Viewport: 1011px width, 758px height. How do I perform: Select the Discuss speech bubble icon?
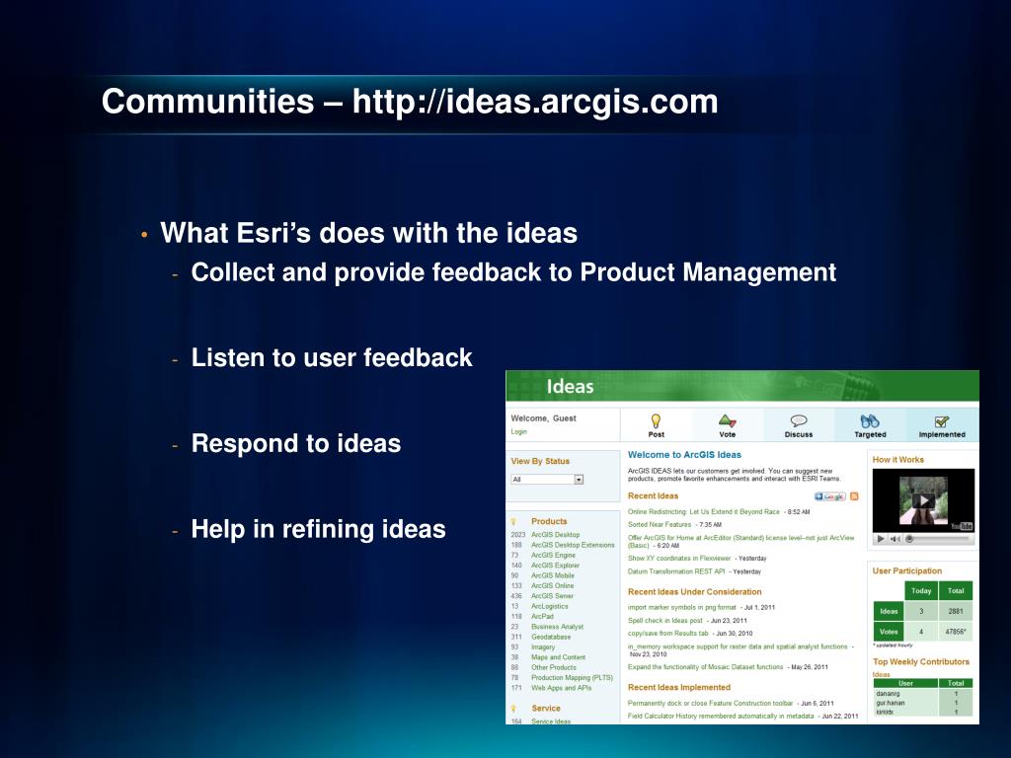[798, 420]
